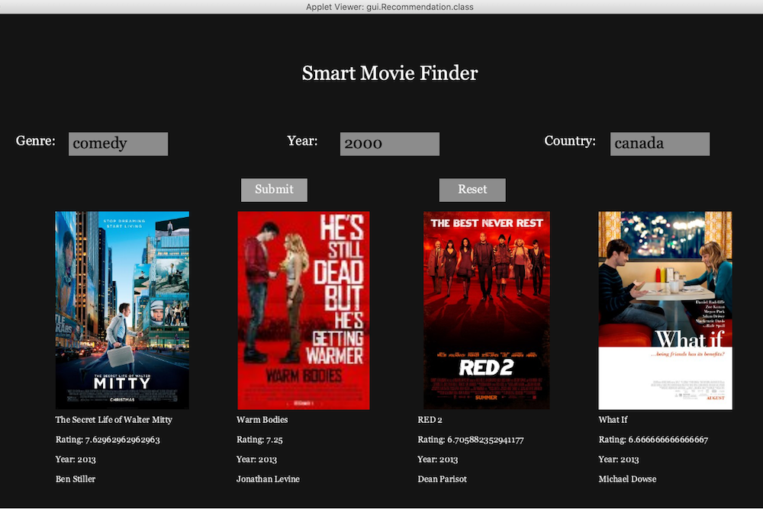Choose the What If movie poster
763x509 pixels.
coord(665,310)
